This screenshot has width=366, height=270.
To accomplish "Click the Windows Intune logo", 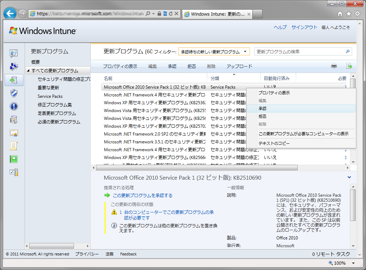I will (x=43, y=31).
